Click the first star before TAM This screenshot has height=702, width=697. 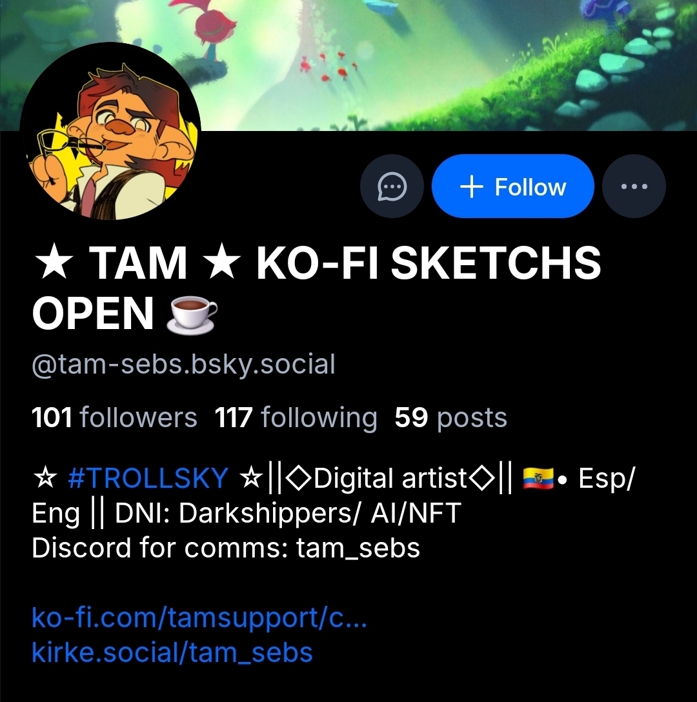click(x=54, y=264)
